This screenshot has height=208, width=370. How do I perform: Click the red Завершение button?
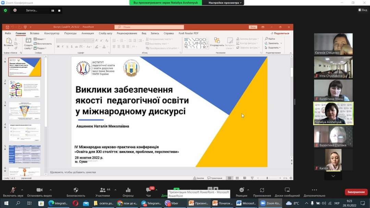click(x=356, y=192)
